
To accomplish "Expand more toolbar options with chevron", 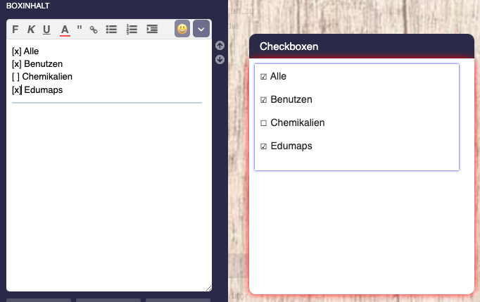I will (x=201, y=29).
